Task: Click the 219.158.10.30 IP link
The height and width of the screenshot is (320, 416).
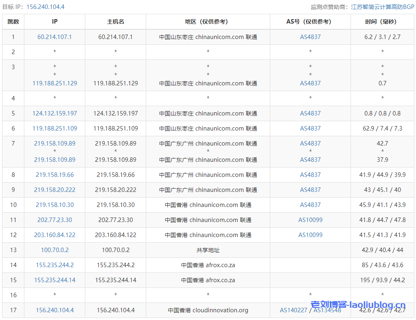Action: (54, 205)
